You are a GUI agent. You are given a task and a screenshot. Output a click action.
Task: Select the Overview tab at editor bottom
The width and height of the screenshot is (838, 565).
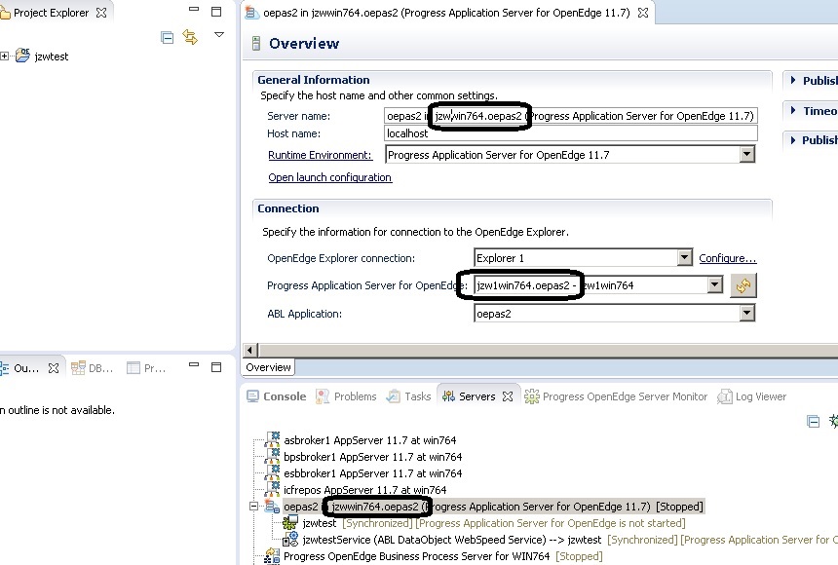(268, 367)
